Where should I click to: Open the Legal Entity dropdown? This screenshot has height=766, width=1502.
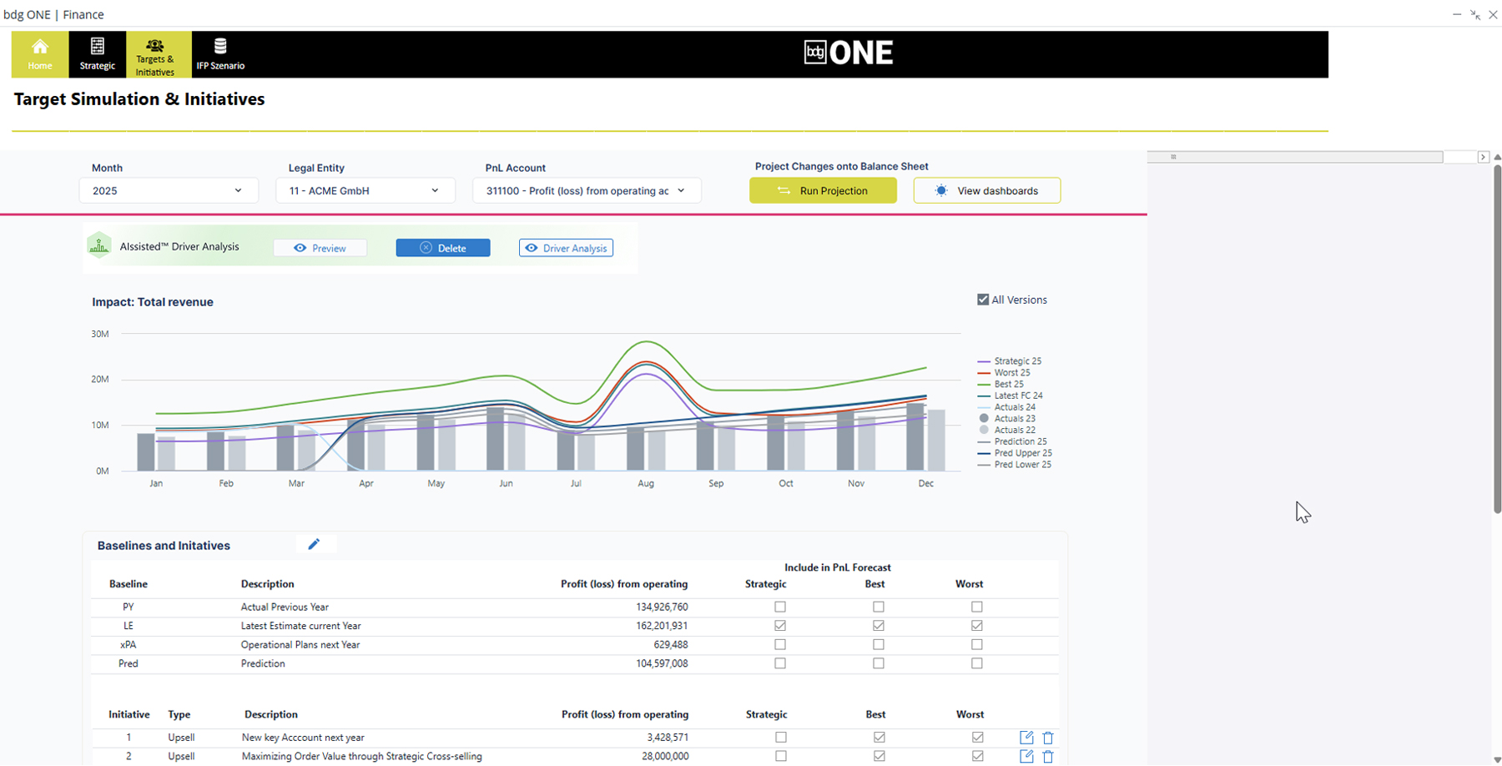[365, 190]
